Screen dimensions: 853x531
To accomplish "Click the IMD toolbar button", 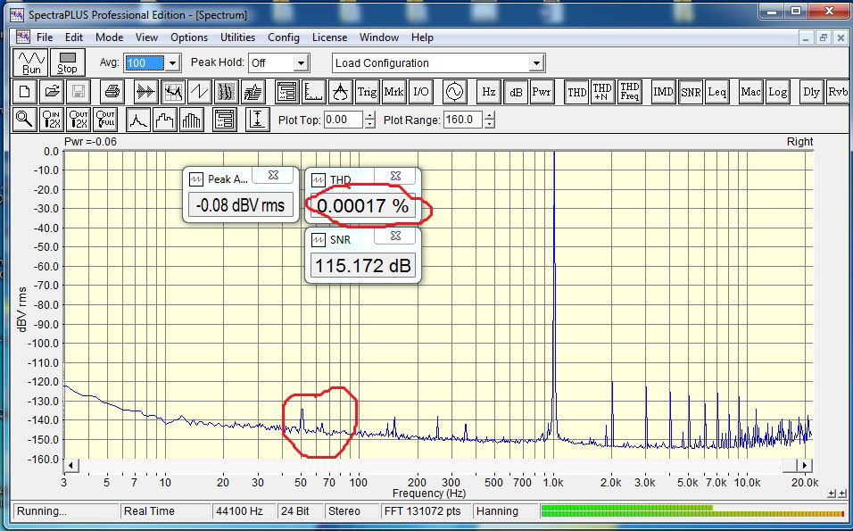I will (663, 91).
